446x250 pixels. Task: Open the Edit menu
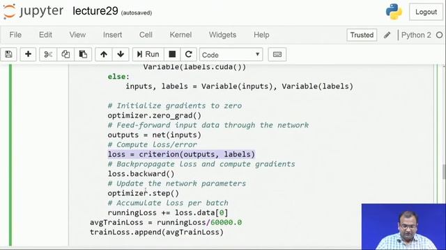point(45,35)
